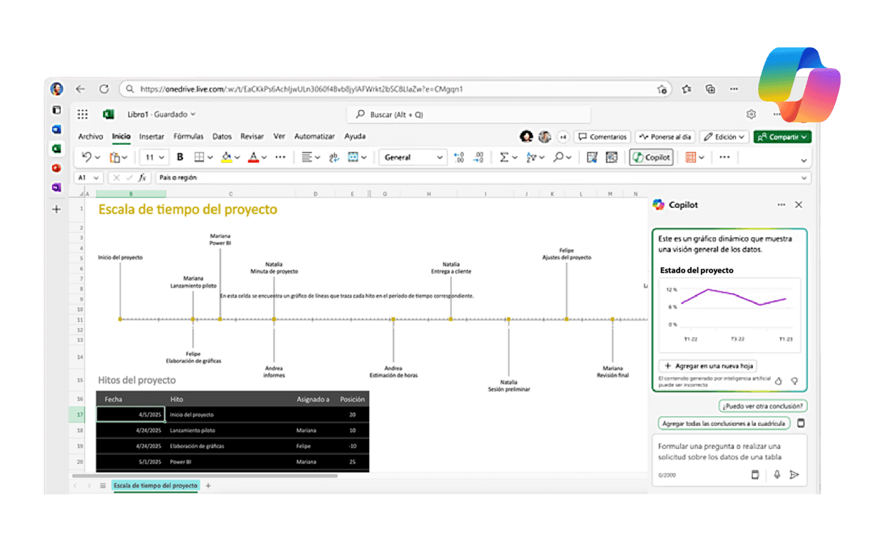The height and width of the screenshot is (546, 881).
Task: Open the General number format dropdown
Action: point(414,157)
